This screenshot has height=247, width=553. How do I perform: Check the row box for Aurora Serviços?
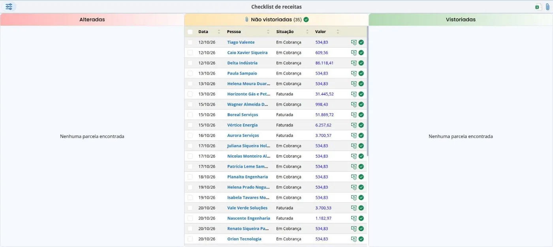tap(190, 136)
